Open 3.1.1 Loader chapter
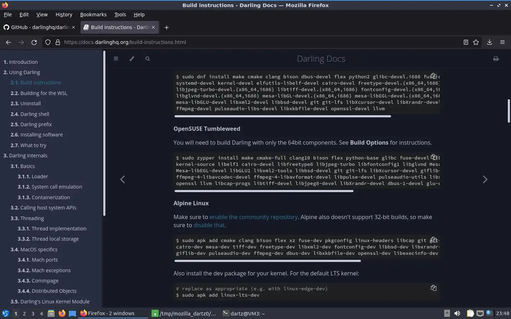 coord(33,177)
